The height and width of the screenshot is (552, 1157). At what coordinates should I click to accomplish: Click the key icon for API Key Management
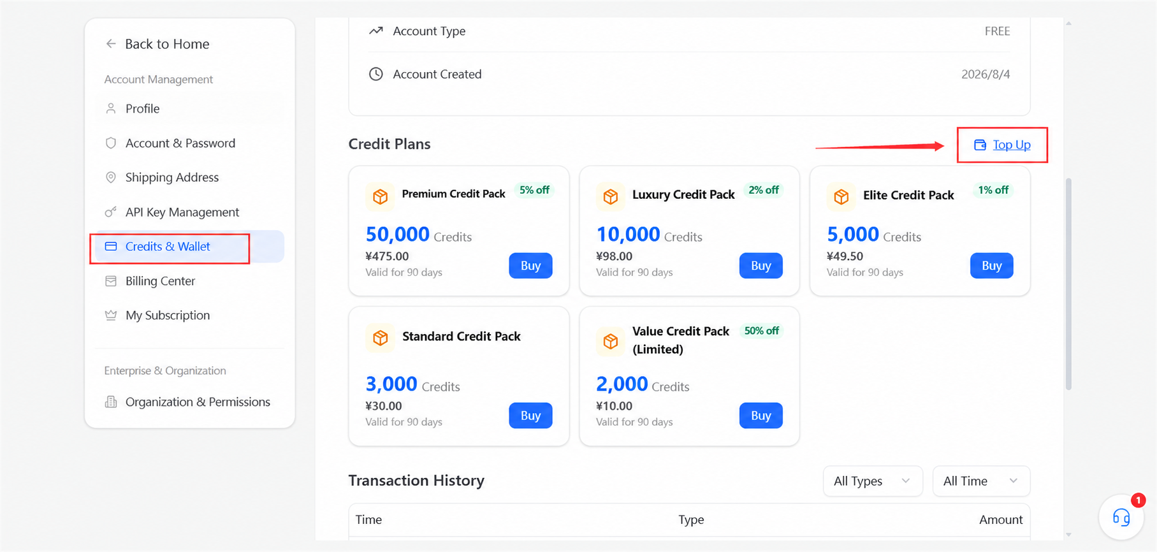point(111,212)
